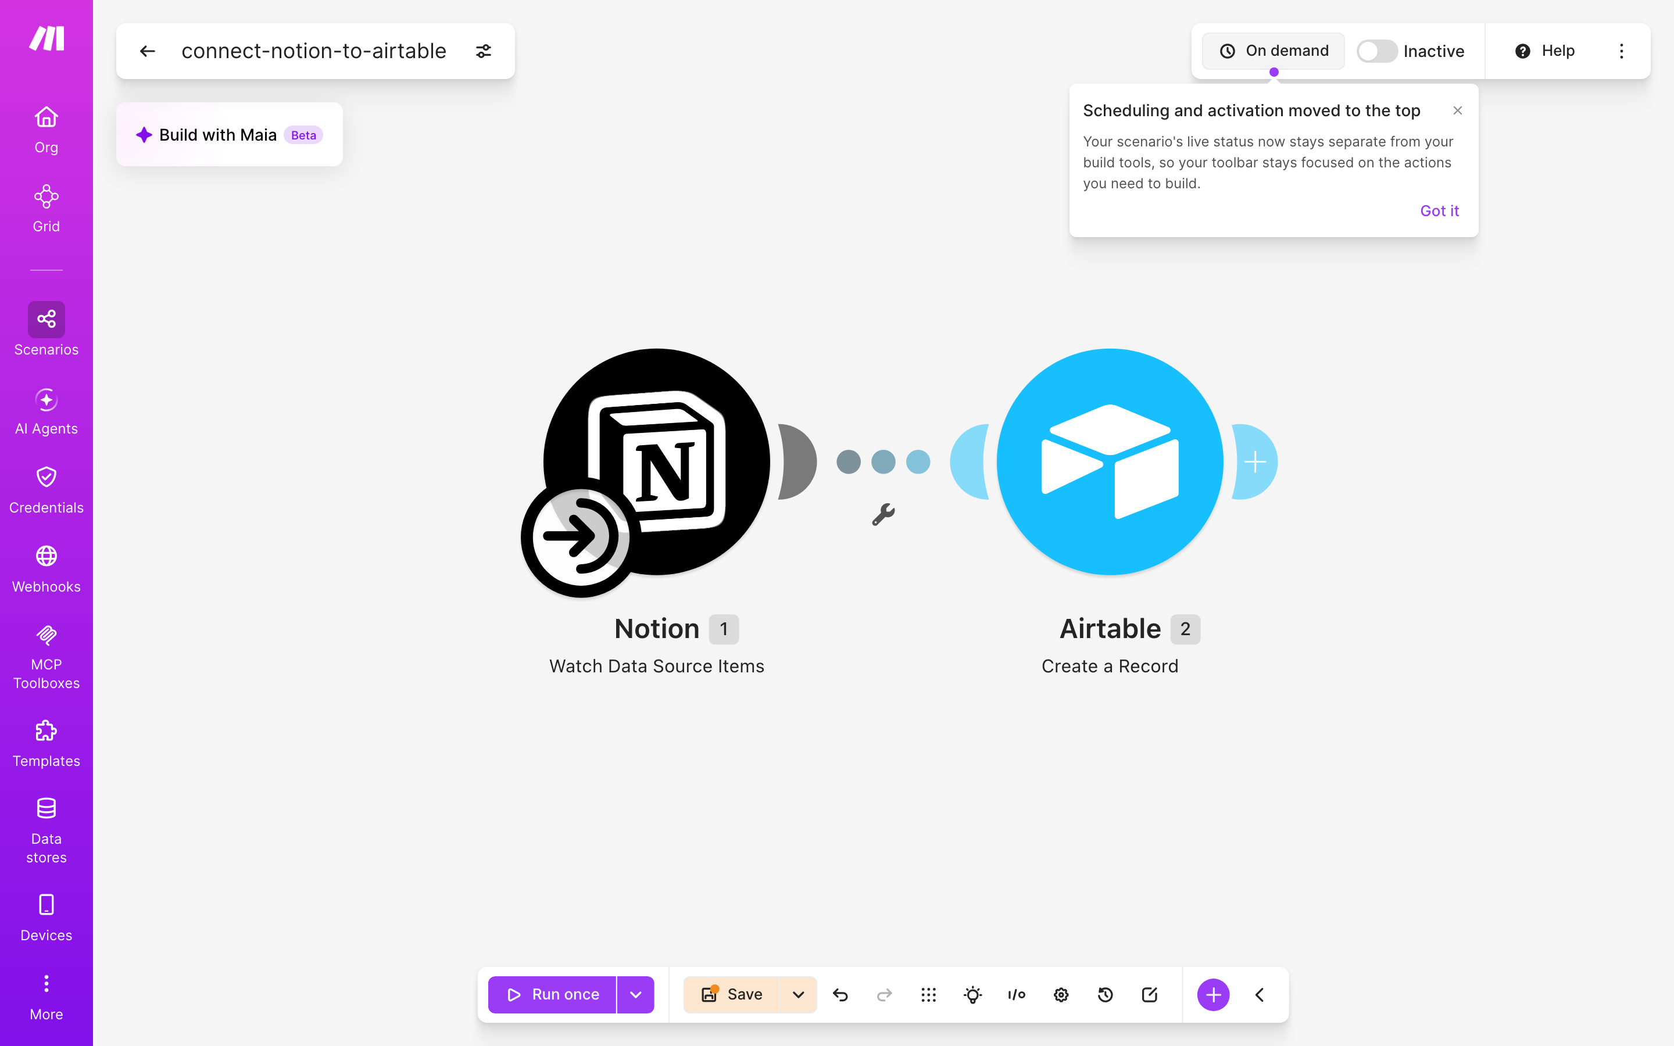Collapse the bottom toolbar chevron
The width and height of the screenshot is (1674, 1046).
[x=1260, y=995]
